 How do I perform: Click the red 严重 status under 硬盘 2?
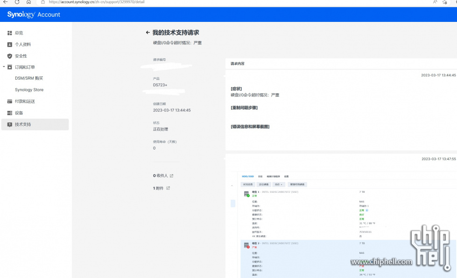(254, 247)
